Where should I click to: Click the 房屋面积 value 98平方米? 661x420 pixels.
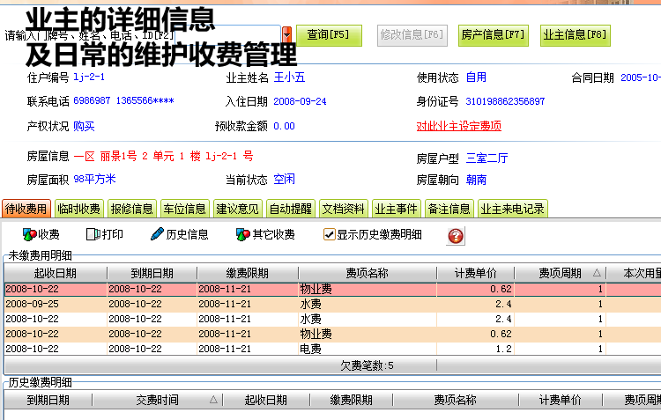pyautogui.click(x=94, y=179)
